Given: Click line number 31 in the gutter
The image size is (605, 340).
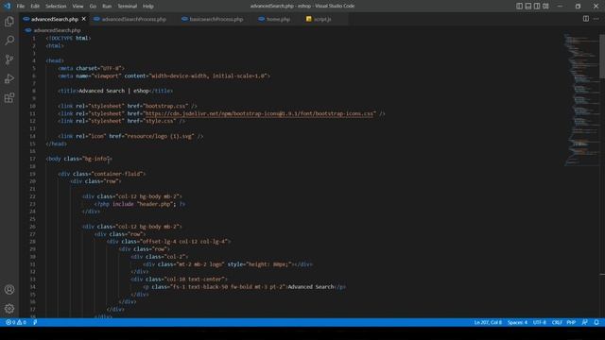Looking at the screenshot, I should pos(32,264).
